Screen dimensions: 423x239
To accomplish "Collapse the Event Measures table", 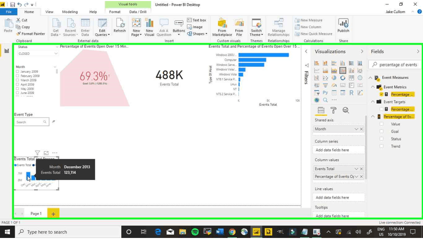I will 370,78.
